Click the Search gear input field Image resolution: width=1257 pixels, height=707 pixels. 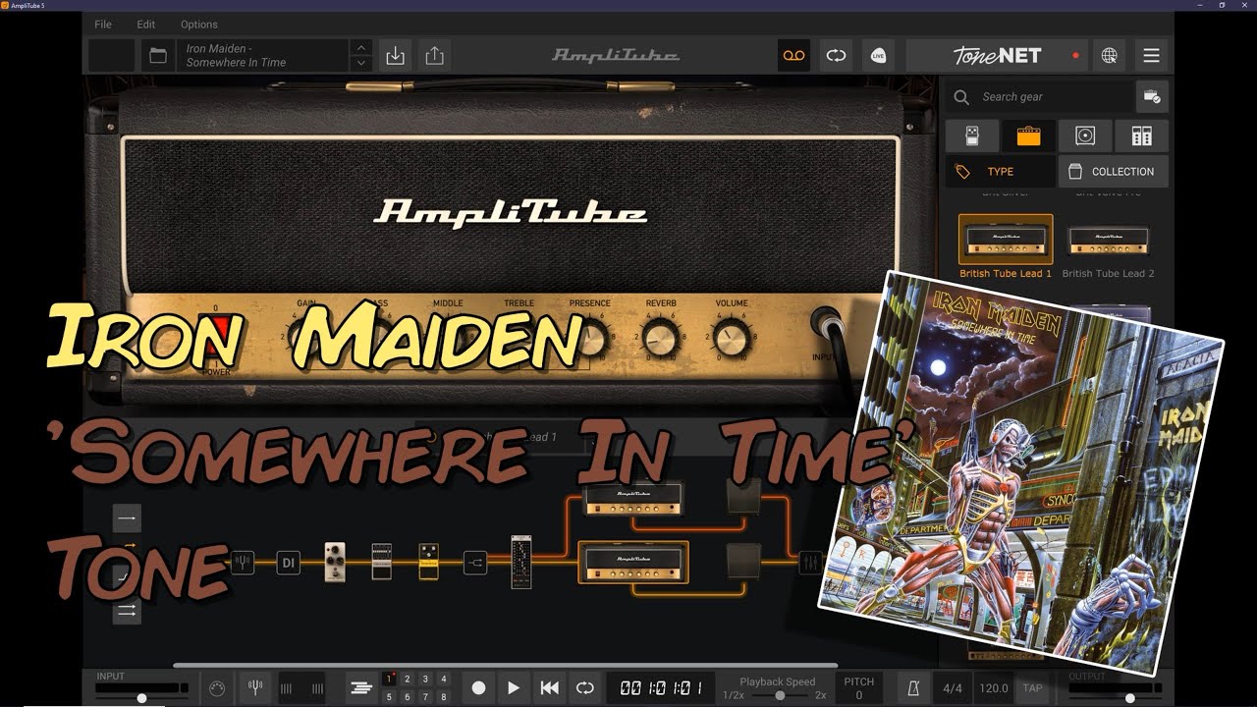coord(1040,96)
